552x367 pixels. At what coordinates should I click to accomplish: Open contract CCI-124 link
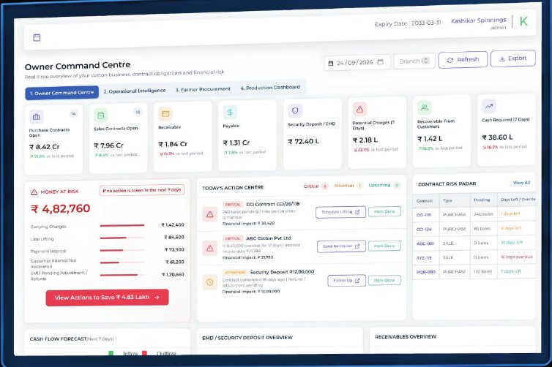click(x=424, y=230)
